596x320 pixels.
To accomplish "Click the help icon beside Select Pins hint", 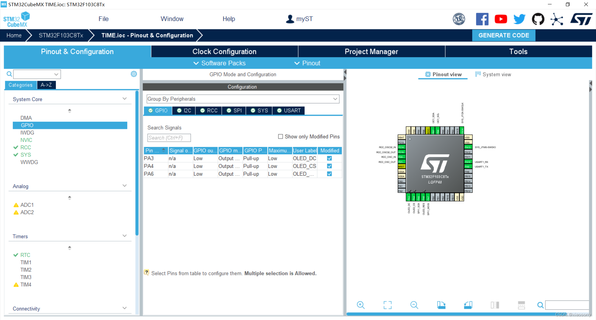I will [x=147, y=272].
